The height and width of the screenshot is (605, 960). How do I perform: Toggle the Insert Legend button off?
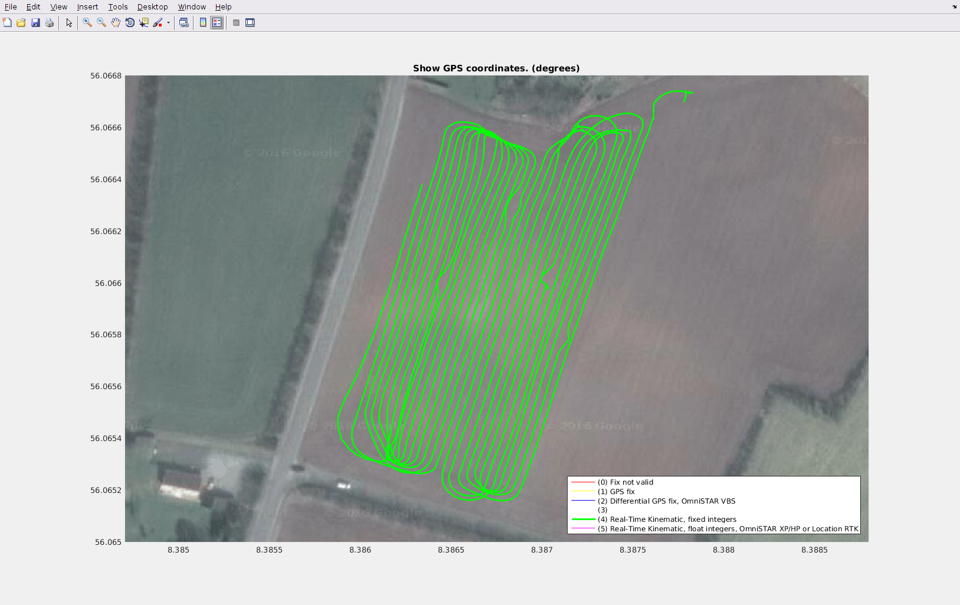click(217, 22)
